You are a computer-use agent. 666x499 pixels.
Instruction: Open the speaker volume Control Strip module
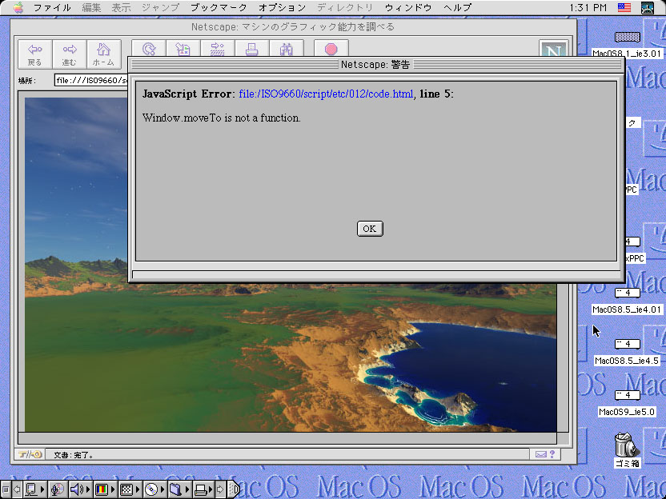(x=80, y=489)
